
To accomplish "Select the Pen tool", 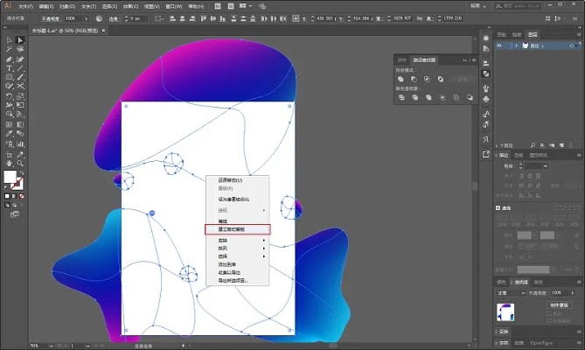I will pyautogui.click(x=9, y=59).
